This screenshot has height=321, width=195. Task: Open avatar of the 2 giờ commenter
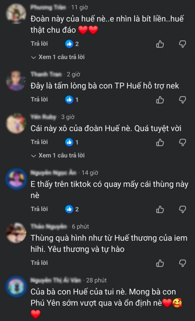[16, 80]
